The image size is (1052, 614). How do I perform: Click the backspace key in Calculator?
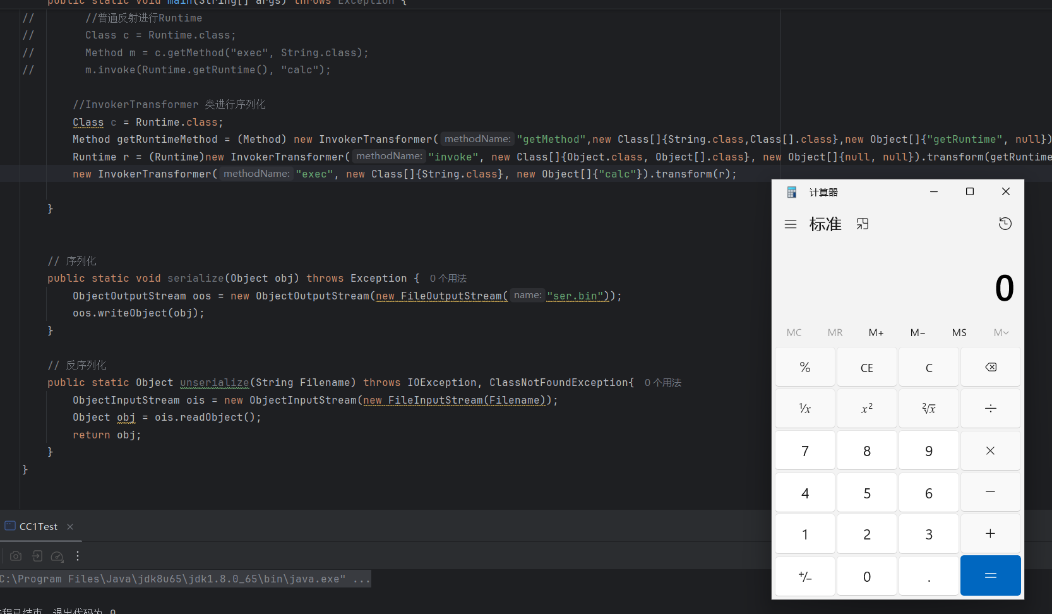[x=991, y=367]
